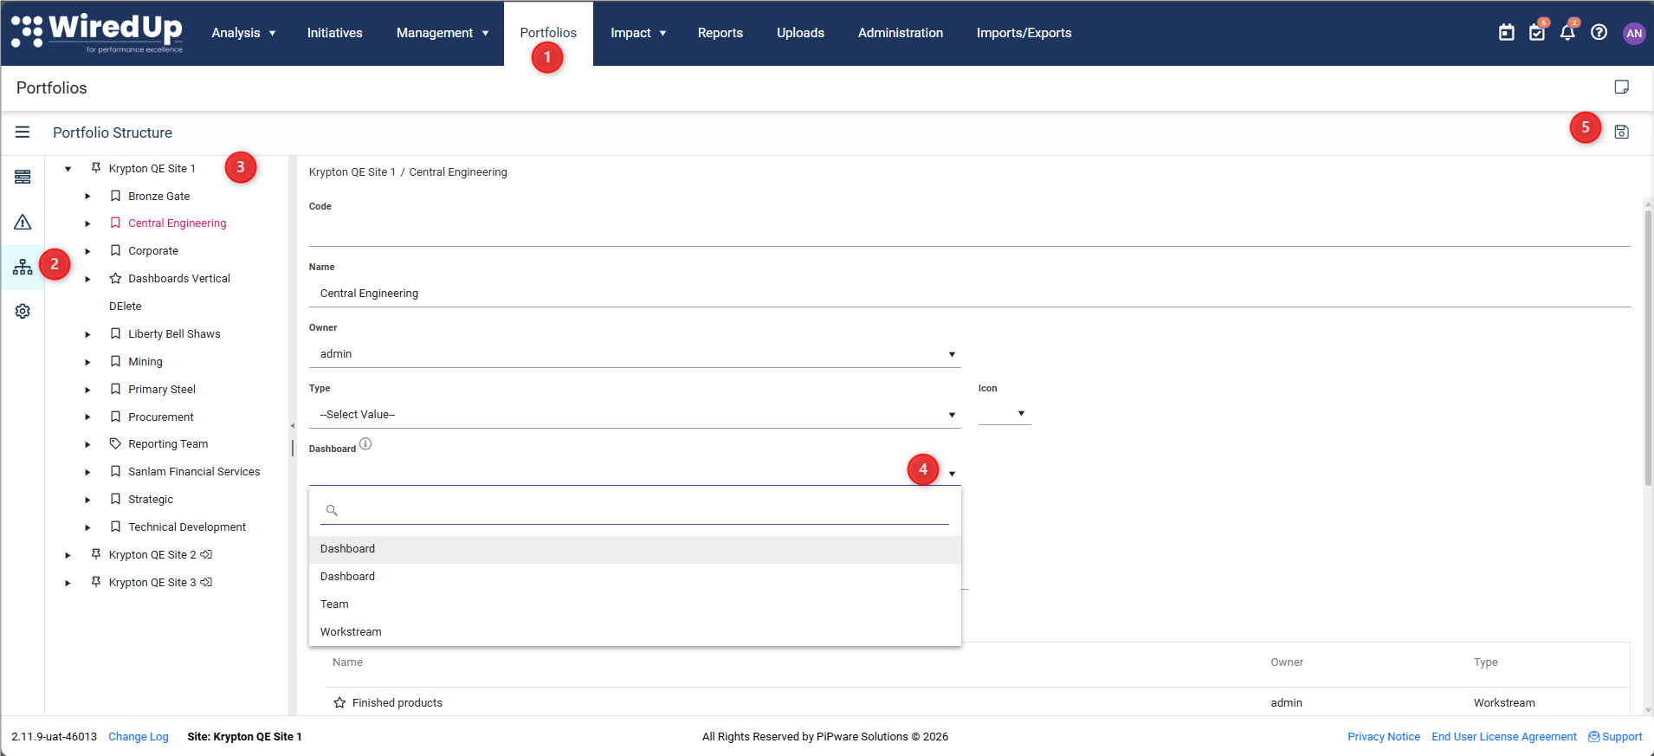The width and height of the screenshot is (1654, 756).
Task: Click the info icon next to Dashboard label
Action: [x=365, y=444]
